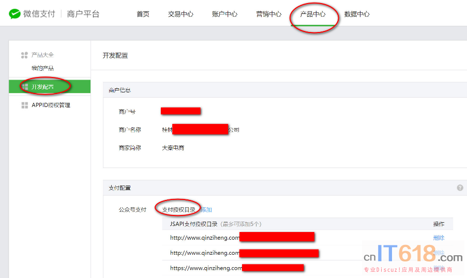The height and width of the screenshot is (278, 467).
Task: Go to the 营销中心 tab
Action: tap(268, 14)
